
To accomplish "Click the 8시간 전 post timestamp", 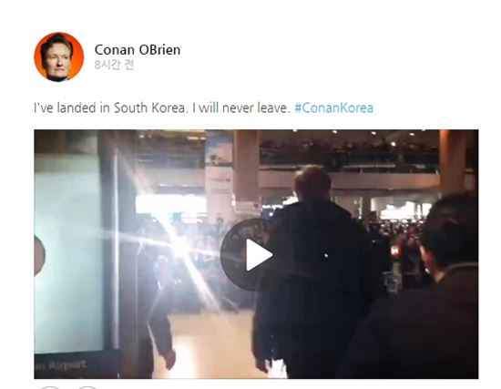I will 114,65.
